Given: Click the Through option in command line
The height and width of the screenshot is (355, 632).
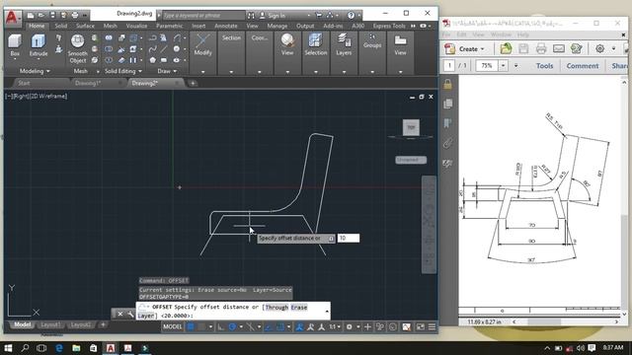Looking at the screenshot, I should [276, 308].
